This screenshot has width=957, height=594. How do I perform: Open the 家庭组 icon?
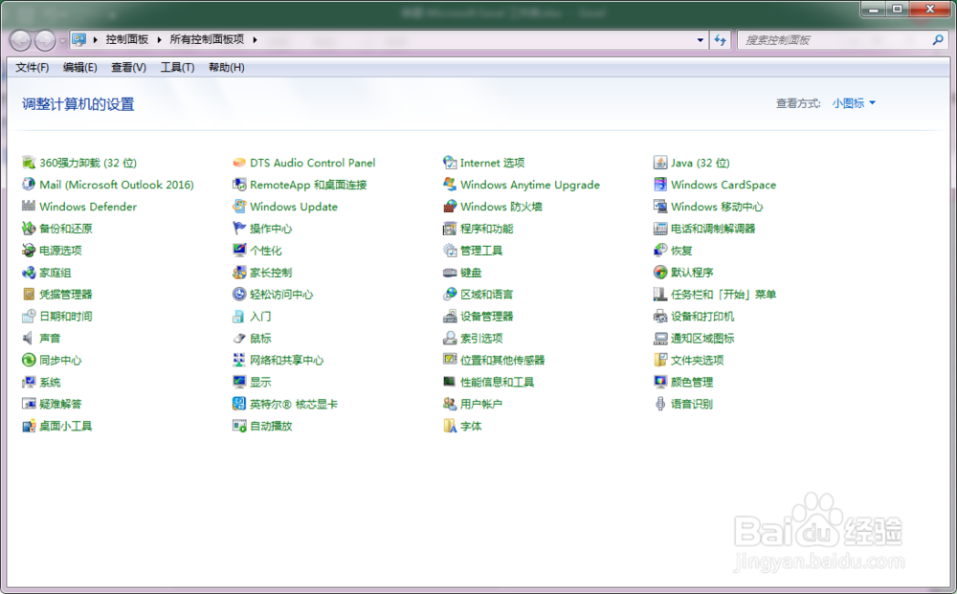point(29,273)
